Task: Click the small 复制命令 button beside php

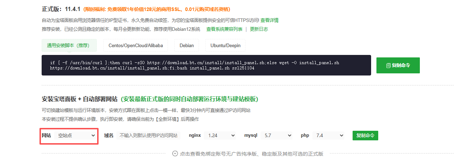Action: (365, 135)
